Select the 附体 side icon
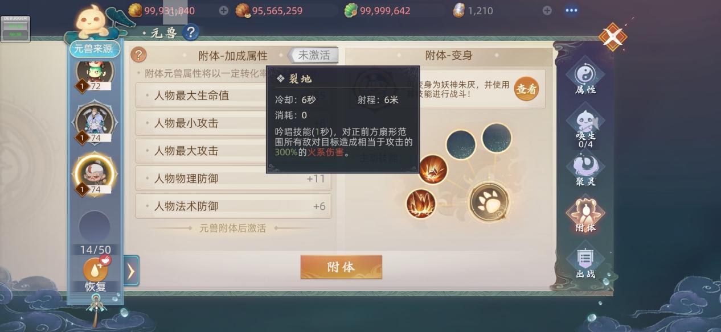 (x=585, y=215)
